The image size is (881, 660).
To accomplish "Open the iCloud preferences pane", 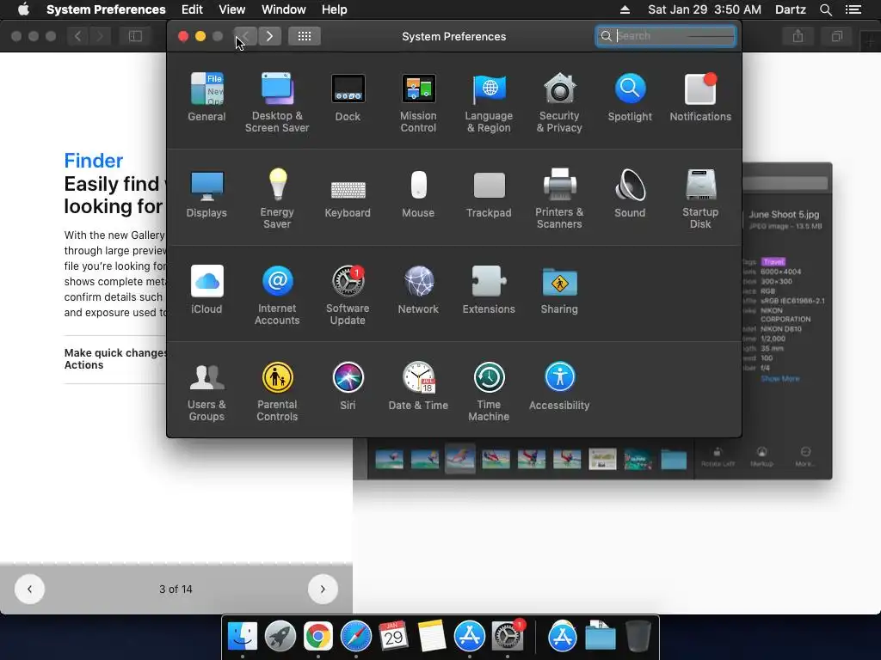I will tap(206, 290).
